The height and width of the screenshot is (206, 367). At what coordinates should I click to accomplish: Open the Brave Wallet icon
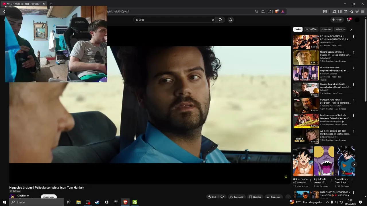tap(345, 11)
